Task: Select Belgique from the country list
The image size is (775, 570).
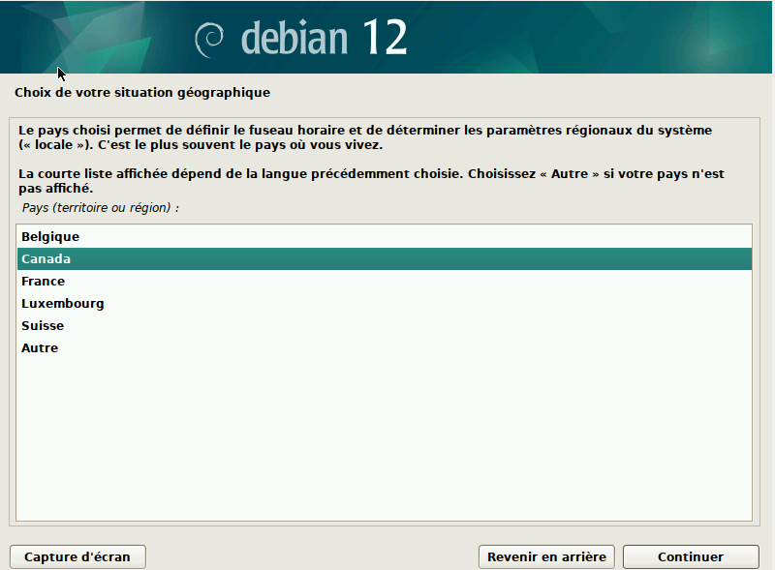Action: [50, 236]
